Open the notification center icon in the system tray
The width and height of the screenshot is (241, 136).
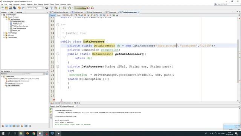tap(236, 133)
